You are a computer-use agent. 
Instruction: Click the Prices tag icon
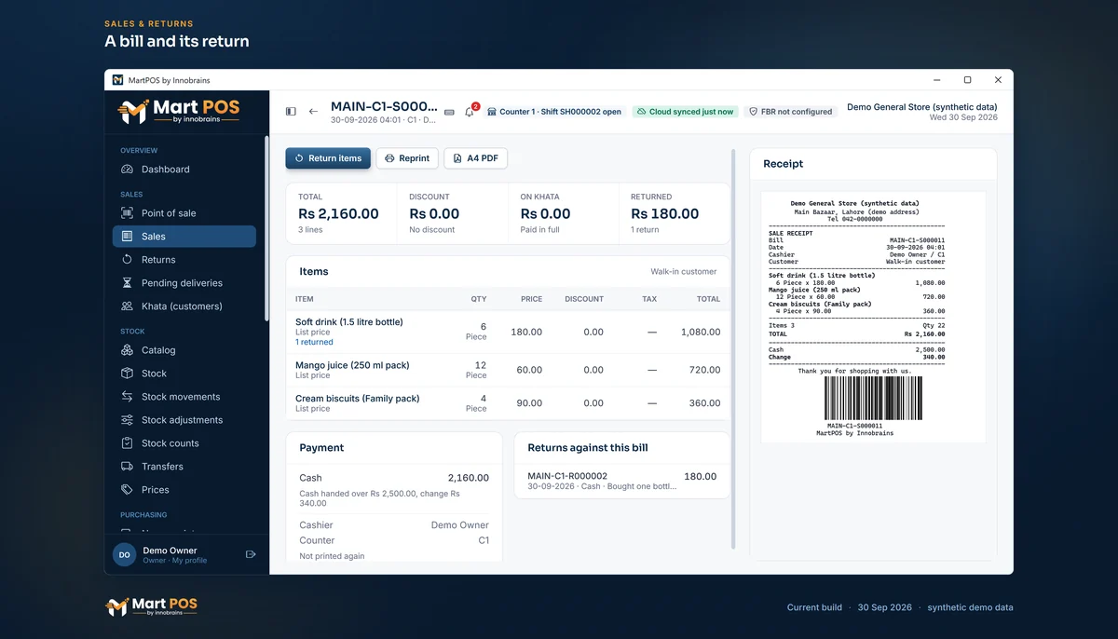[x=127, y=490]
